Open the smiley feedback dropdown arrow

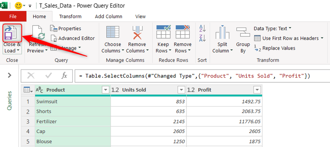point(24,6)
